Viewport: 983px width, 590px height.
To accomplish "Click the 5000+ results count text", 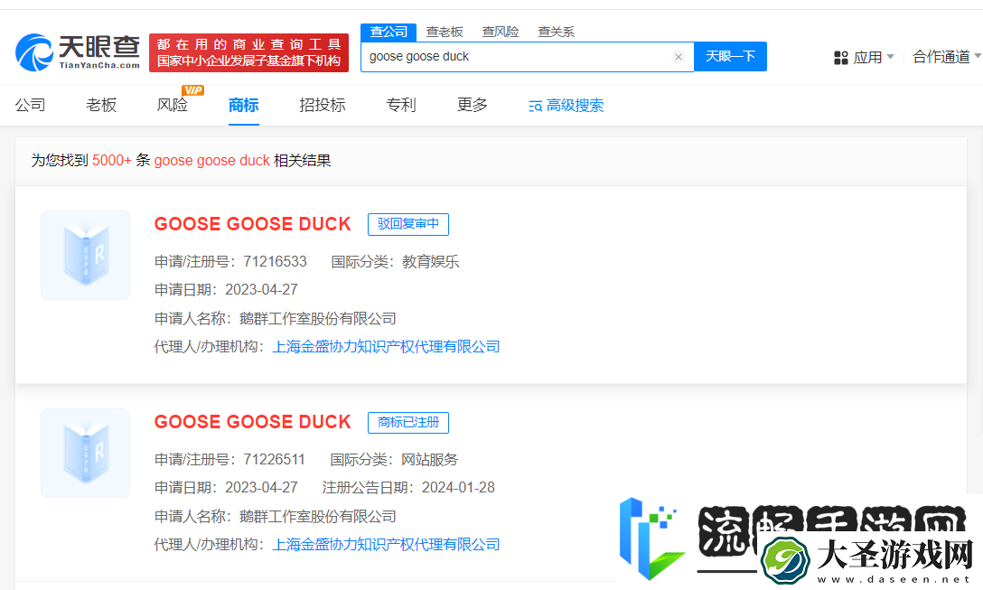I will pyautogui.click(x=112, y=161).
